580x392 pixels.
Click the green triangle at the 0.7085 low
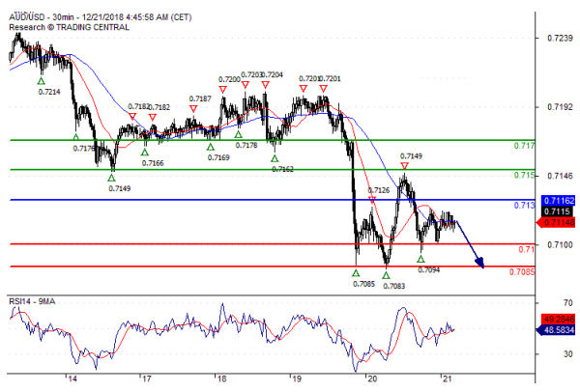pos(357,273)
